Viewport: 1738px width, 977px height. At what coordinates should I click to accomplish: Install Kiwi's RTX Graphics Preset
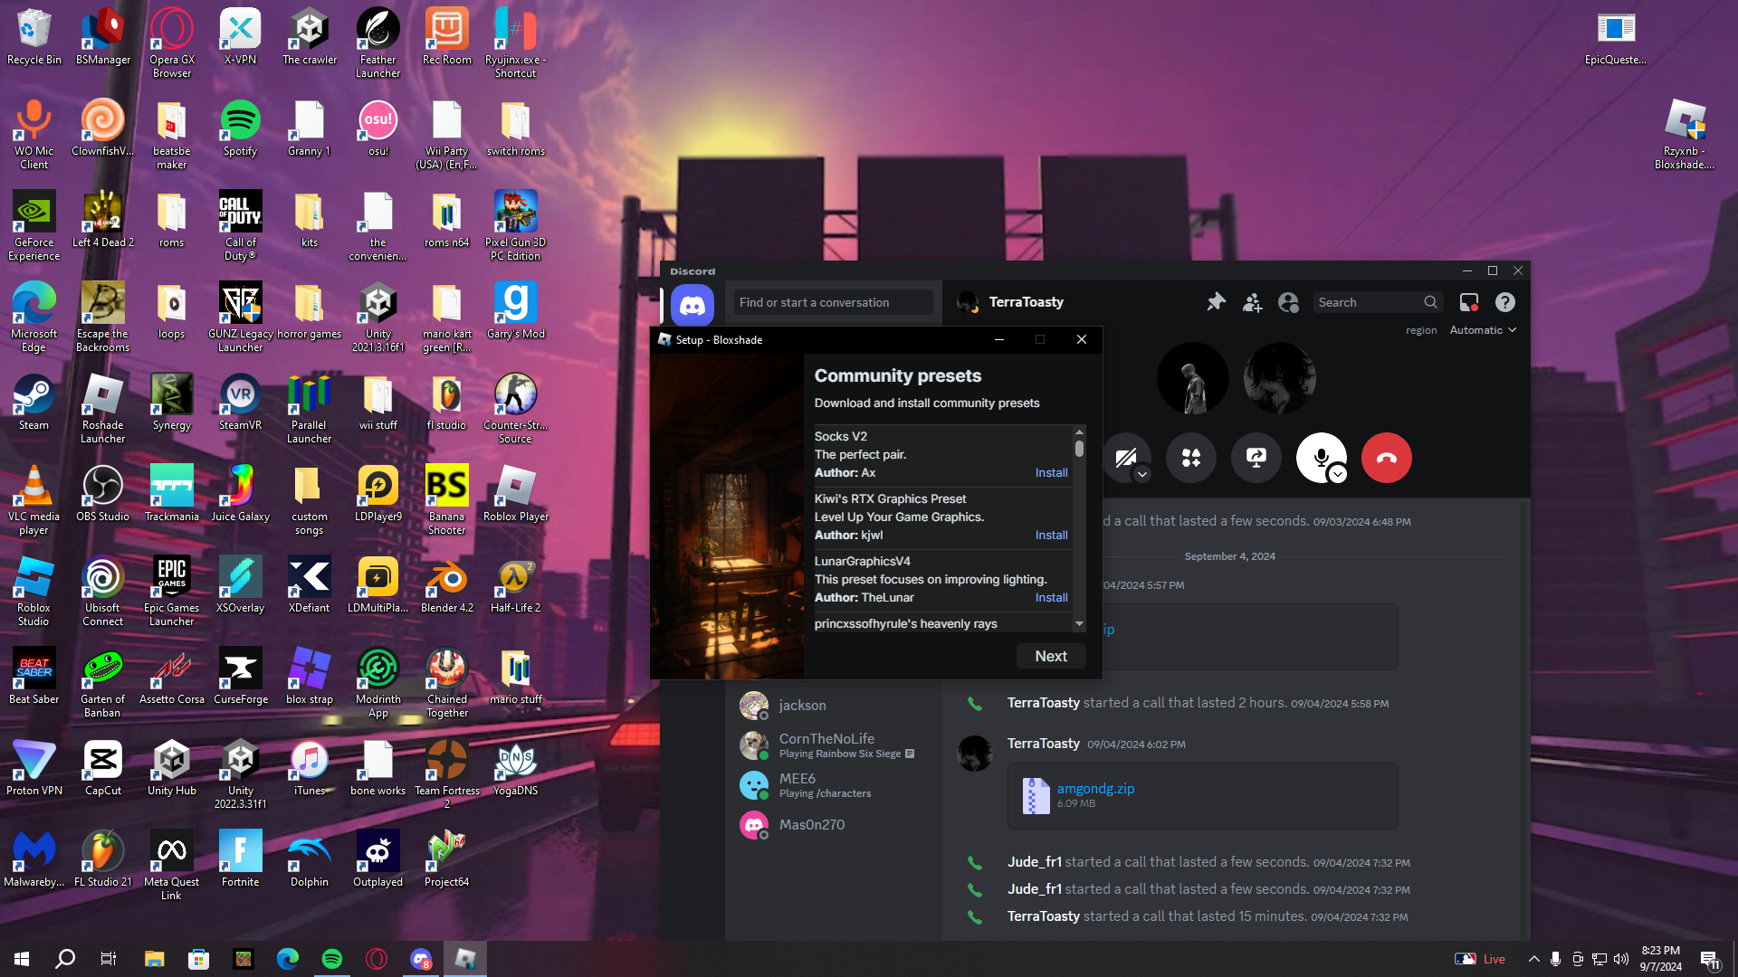coord(1051,536)
